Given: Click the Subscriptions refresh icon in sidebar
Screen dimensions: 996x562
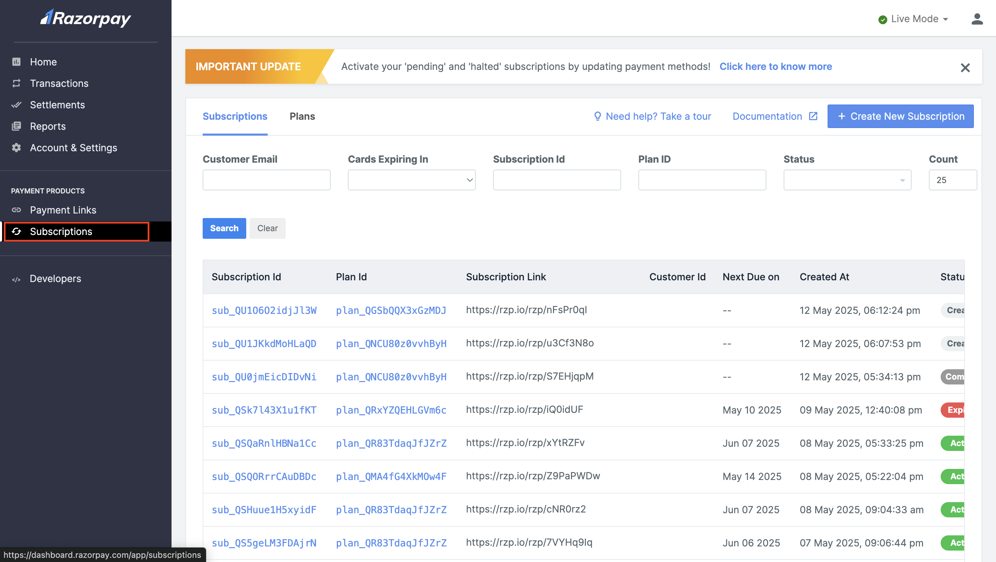Looking at the screenshot, I should coord(16,231).
